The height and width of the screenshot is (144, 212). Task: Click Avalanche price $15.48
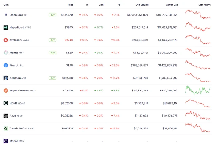coord(69,40)
